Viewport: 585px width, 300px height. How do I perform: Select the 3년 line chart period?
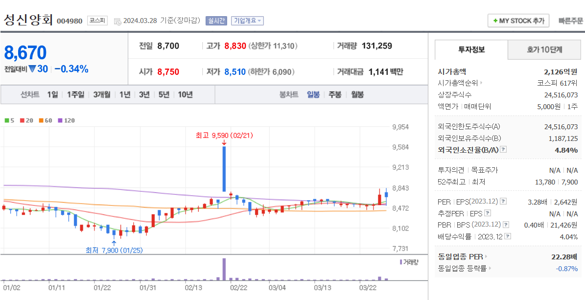(144, 95)
